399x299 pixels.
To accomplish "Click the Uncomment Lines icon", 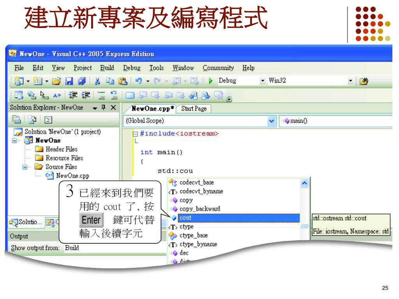I will pos(114,95).
